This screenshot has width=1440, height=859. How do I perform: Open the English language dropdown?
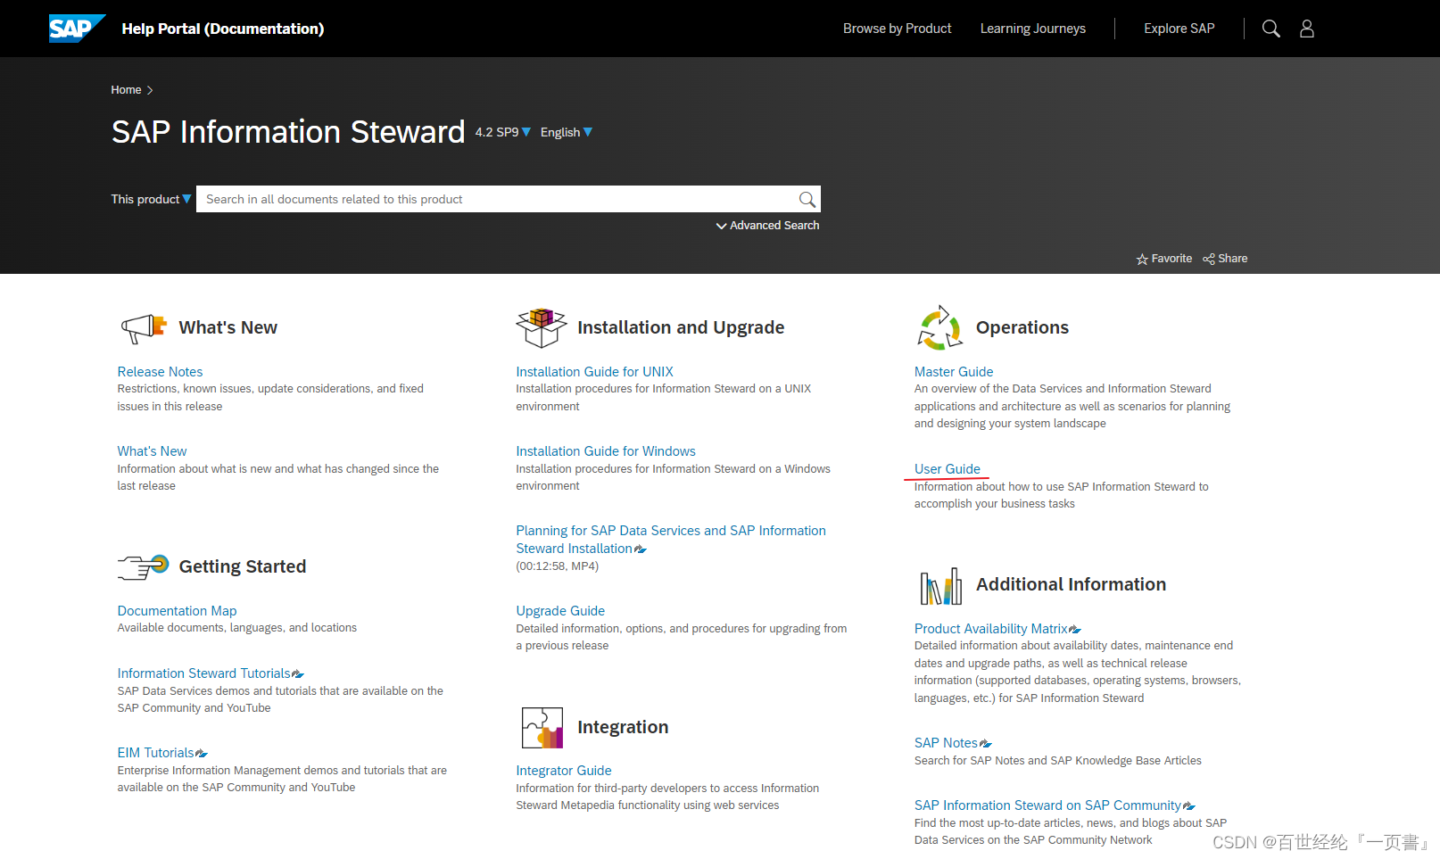click(566, 132)
